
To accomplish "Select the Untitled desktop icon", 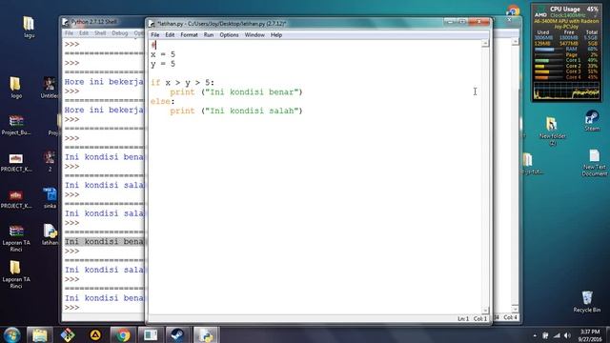I will point(50,87).
